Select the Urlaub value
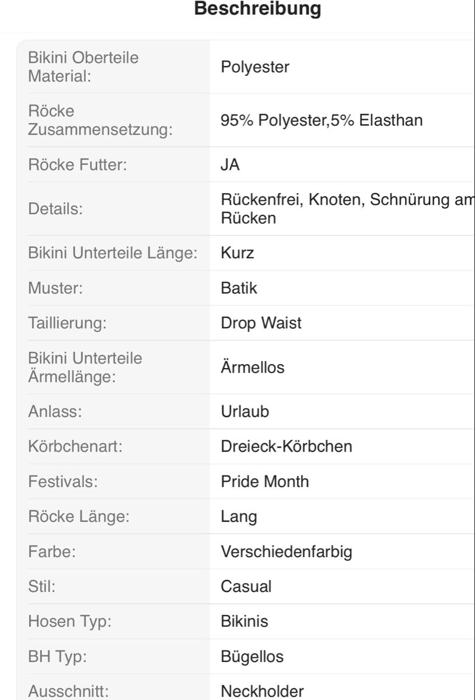The width and height of the screenshot is (475, 700). click(245, 412)
